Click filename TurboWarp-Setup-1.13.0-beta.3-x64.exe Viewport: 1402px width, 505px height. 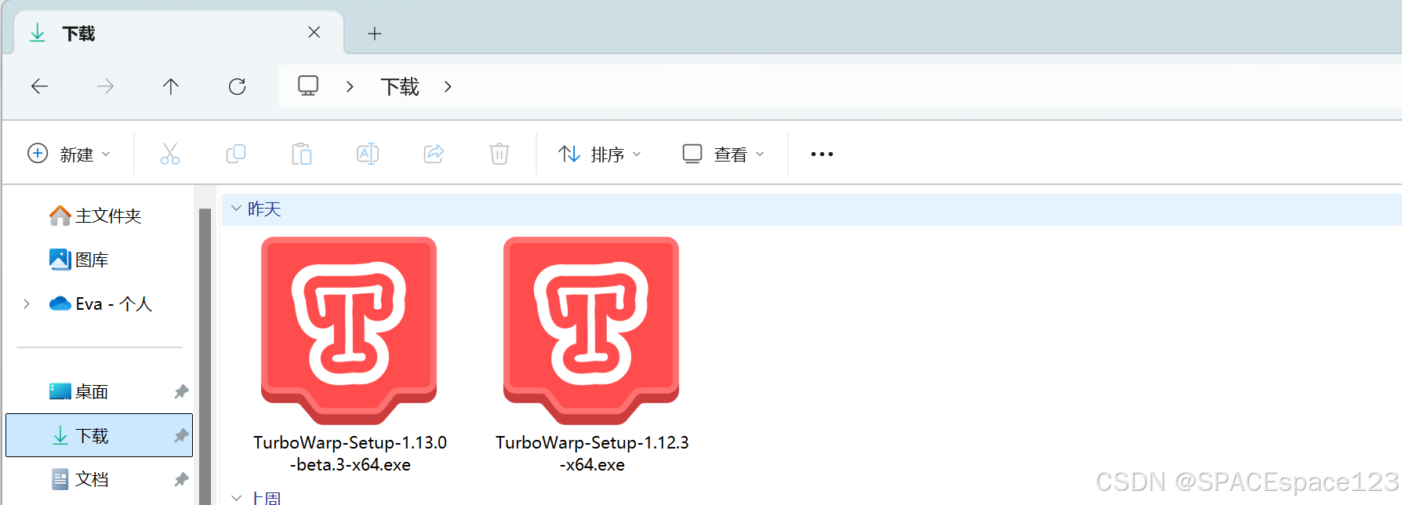click(350, 453)
